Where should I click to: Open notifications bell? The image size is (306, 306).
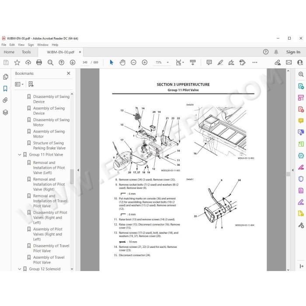276,52
